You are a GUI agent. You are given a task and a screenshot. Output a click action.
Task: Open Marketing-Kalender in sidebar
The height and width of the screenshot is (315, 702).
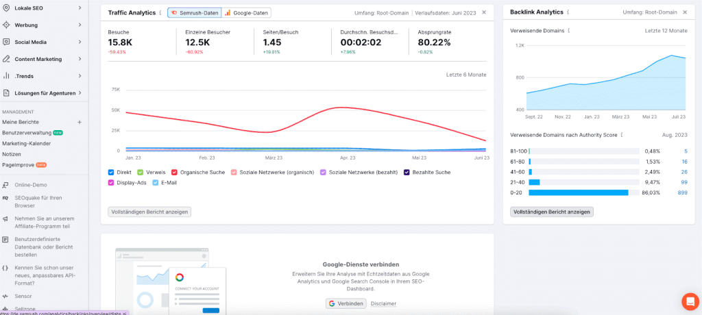27,144
